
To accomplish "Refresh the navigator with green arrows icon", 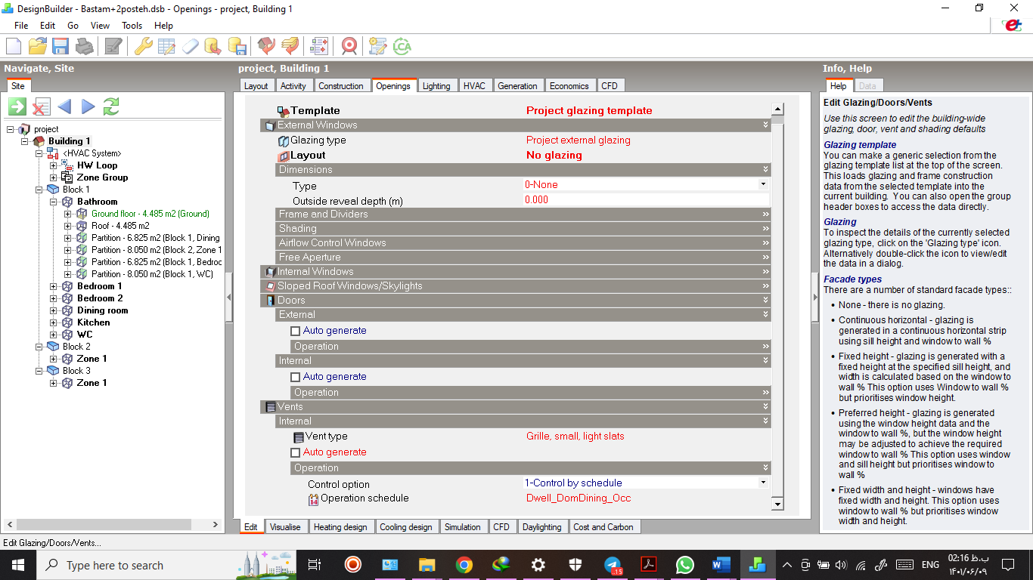I will 111,106.
